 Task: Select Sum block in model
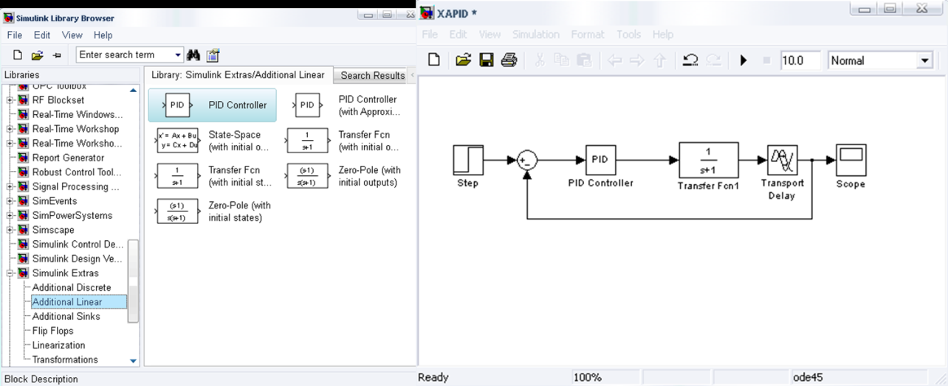(x=526, y=160)
